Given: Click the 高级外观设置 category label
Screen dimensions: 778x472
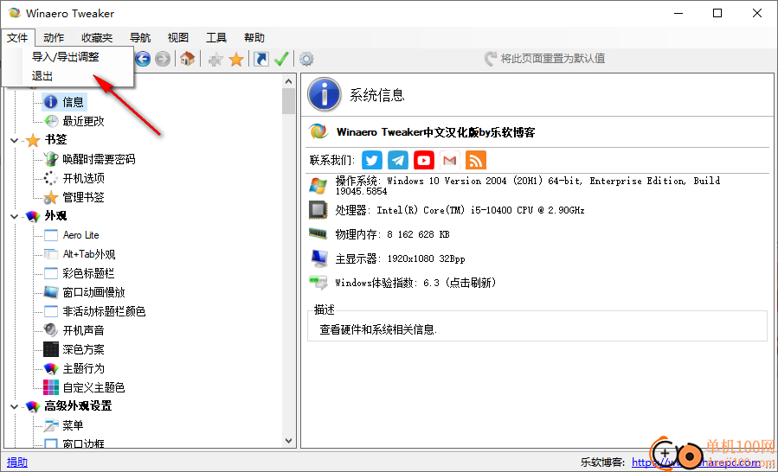Looking at the screenshot, I should coord(78,406).
